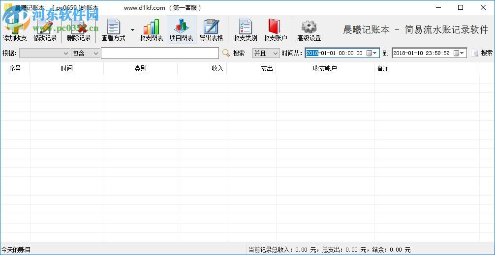
Task: Open the end date calendar dropdown
Action: pyautogui.click(x=459, y=53)
